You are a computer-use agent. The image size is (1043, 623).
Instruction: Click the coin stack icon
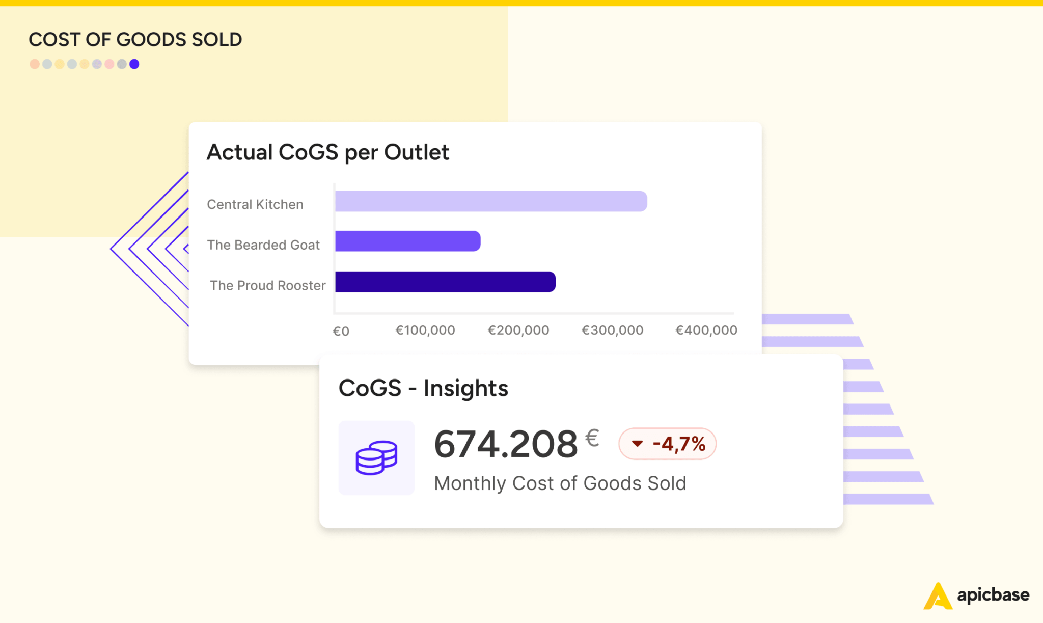pos(376,458)
